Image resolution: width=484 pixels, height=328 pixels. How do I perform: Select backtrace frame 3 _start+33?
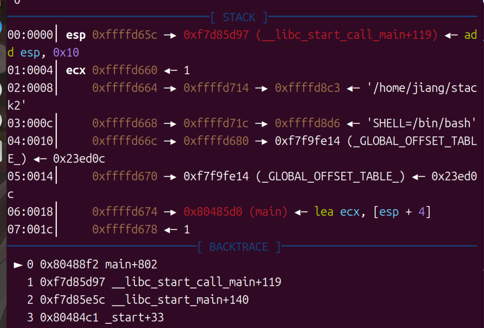102,318
